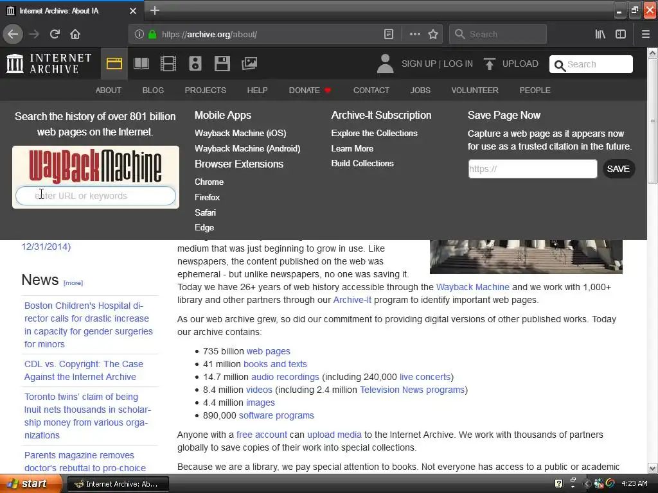658x493 pixels.
Task: Click the UPLOAD text link
Action: tap(520, 64)
